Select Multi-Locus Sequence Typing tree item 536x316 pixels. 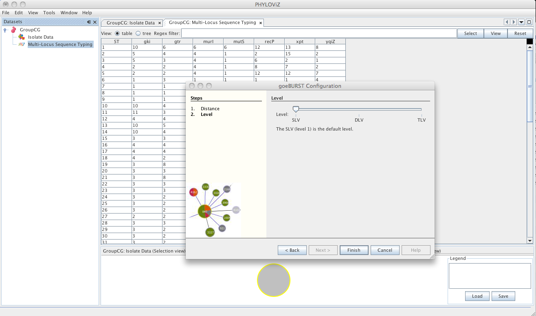click(60, 44)
